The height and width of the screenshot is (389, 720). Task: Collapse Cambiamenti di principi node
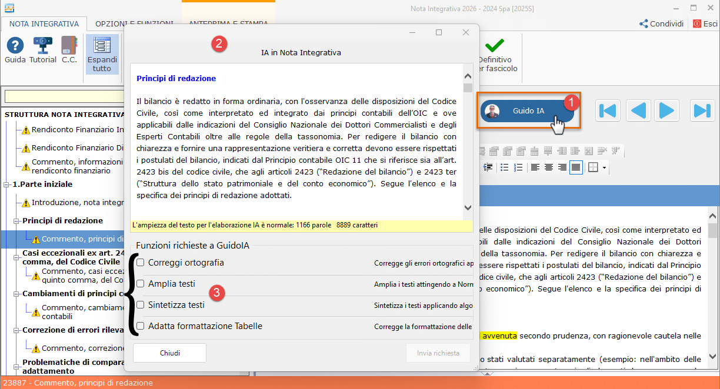[16, 294]
